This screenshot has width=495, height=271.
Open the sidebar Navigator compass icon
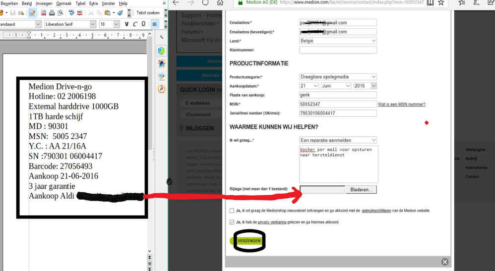(162, 89)
